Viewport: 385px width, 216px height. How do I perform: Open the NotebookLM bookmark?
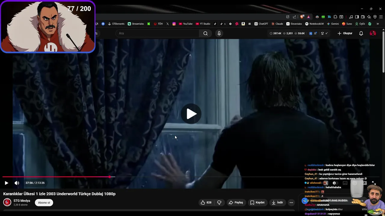[314, 24]
